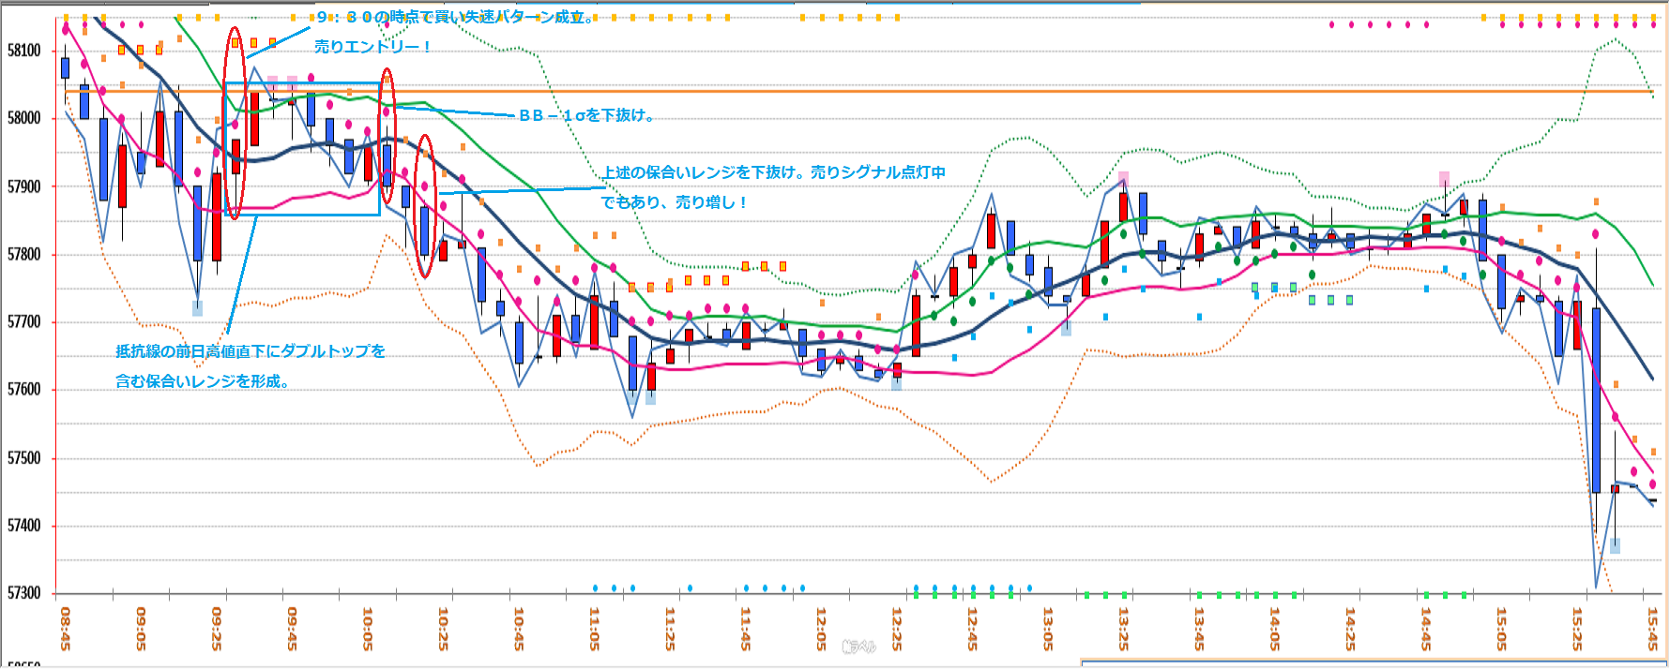Click the light blue square marker below the 15:35 candle

pyautogui.click(x=1615, y=545)
